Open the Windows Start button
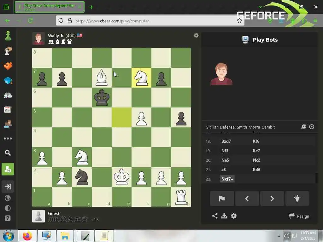This screenshot has width=323, height=242. click(9, 236)
